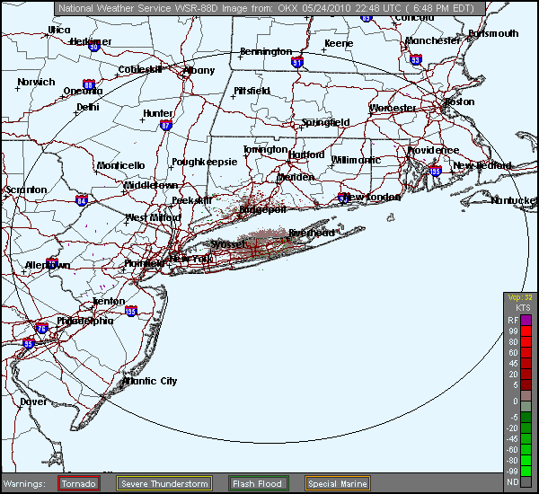The image size is (539, 494).
Task: Click the Interstate 93 shield near Manchester
Action: (416, 59)
